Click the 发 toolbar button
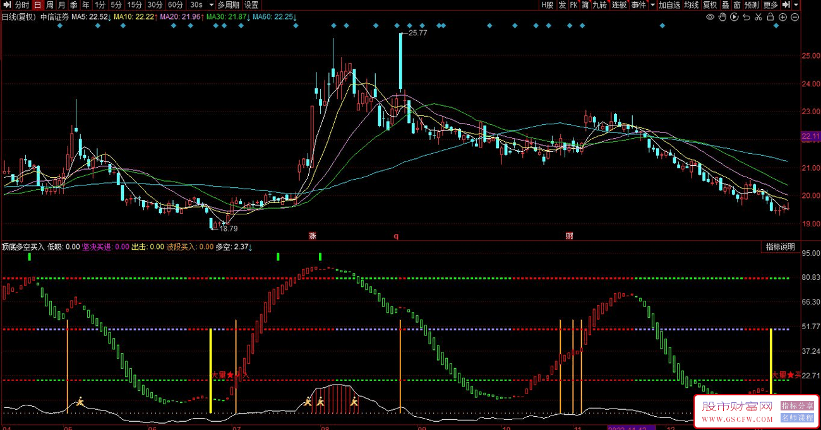This screenshot has height=430, width=821. [561, 5]
